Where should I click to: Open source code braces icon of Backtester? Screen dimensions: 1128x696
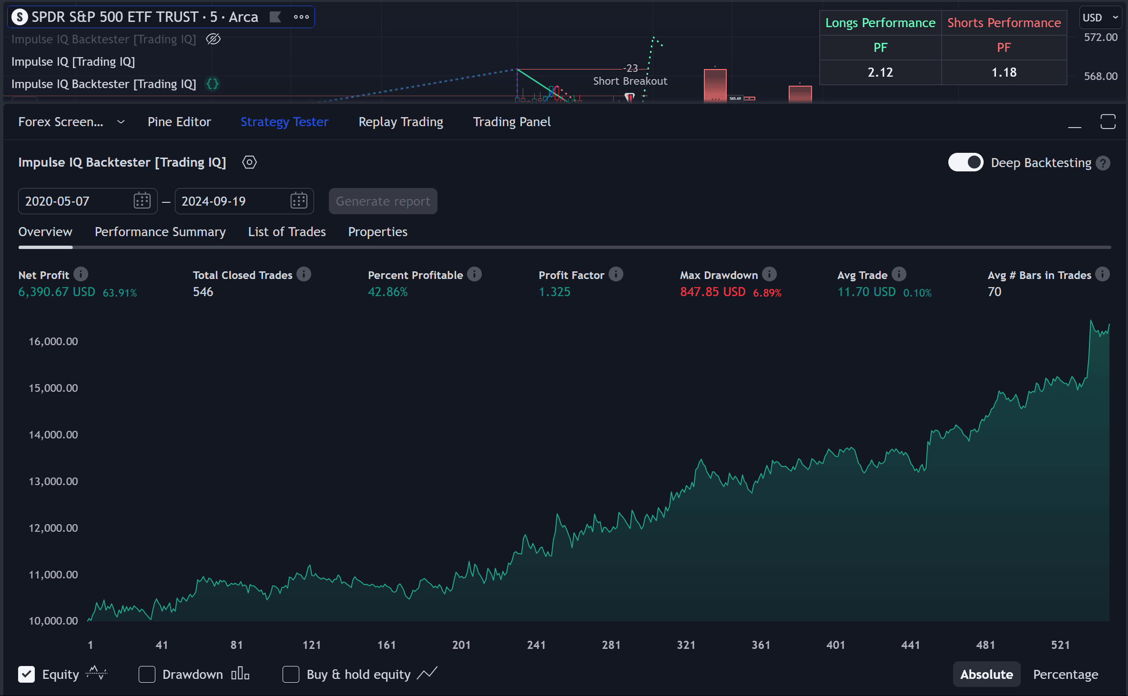coord(213,84)
